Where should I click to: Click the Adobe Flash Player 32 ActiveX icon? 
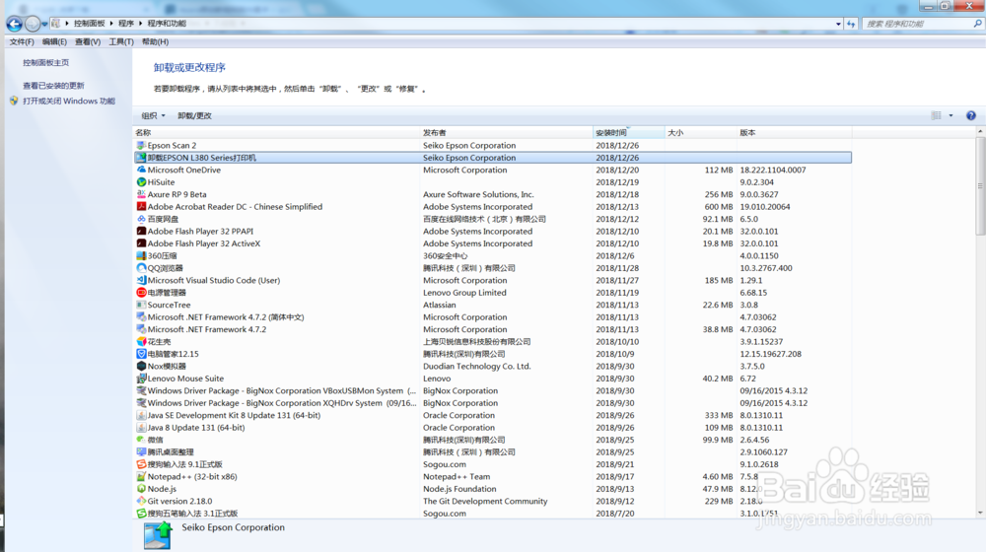click(141, 243)
